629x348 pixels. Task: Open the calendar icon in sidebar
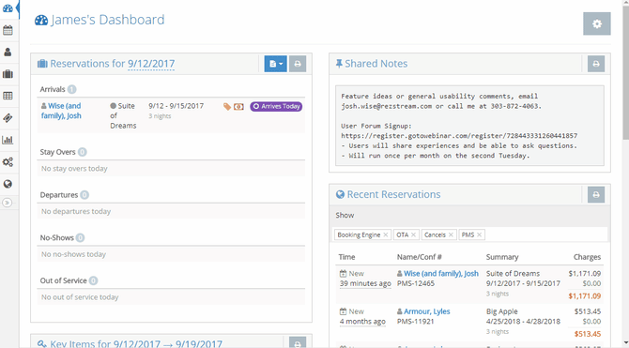click(8, 30)
